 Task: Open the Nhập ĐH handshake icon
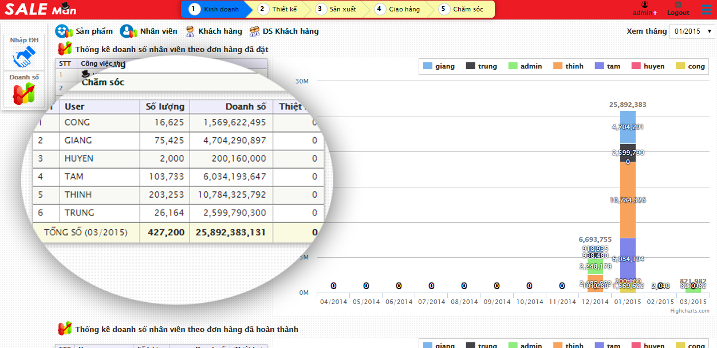24,57
